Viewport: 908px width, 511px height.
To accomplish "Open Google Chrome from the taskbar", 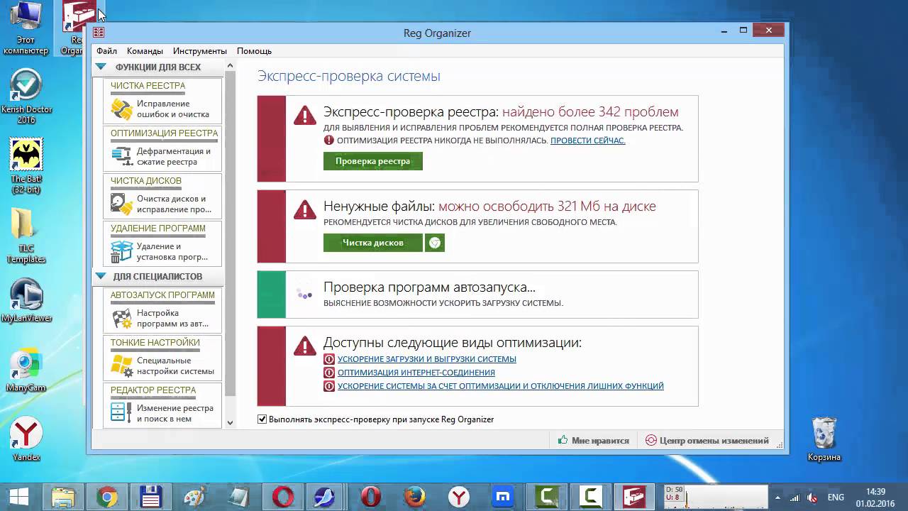I will point(107,497).
